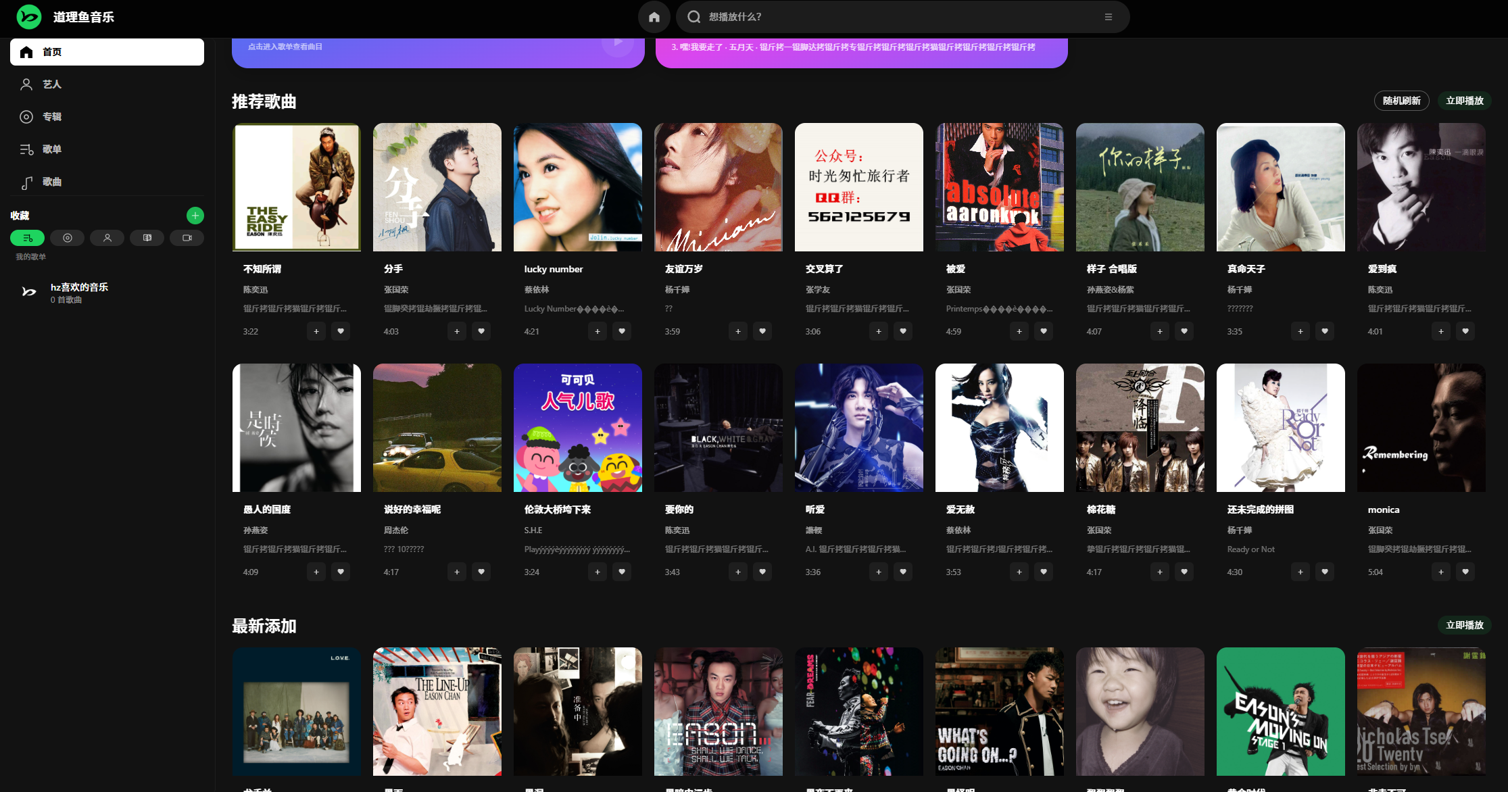Favorite the song lucky number
This screenshot has height=792, width=1508.
point(622,331)
